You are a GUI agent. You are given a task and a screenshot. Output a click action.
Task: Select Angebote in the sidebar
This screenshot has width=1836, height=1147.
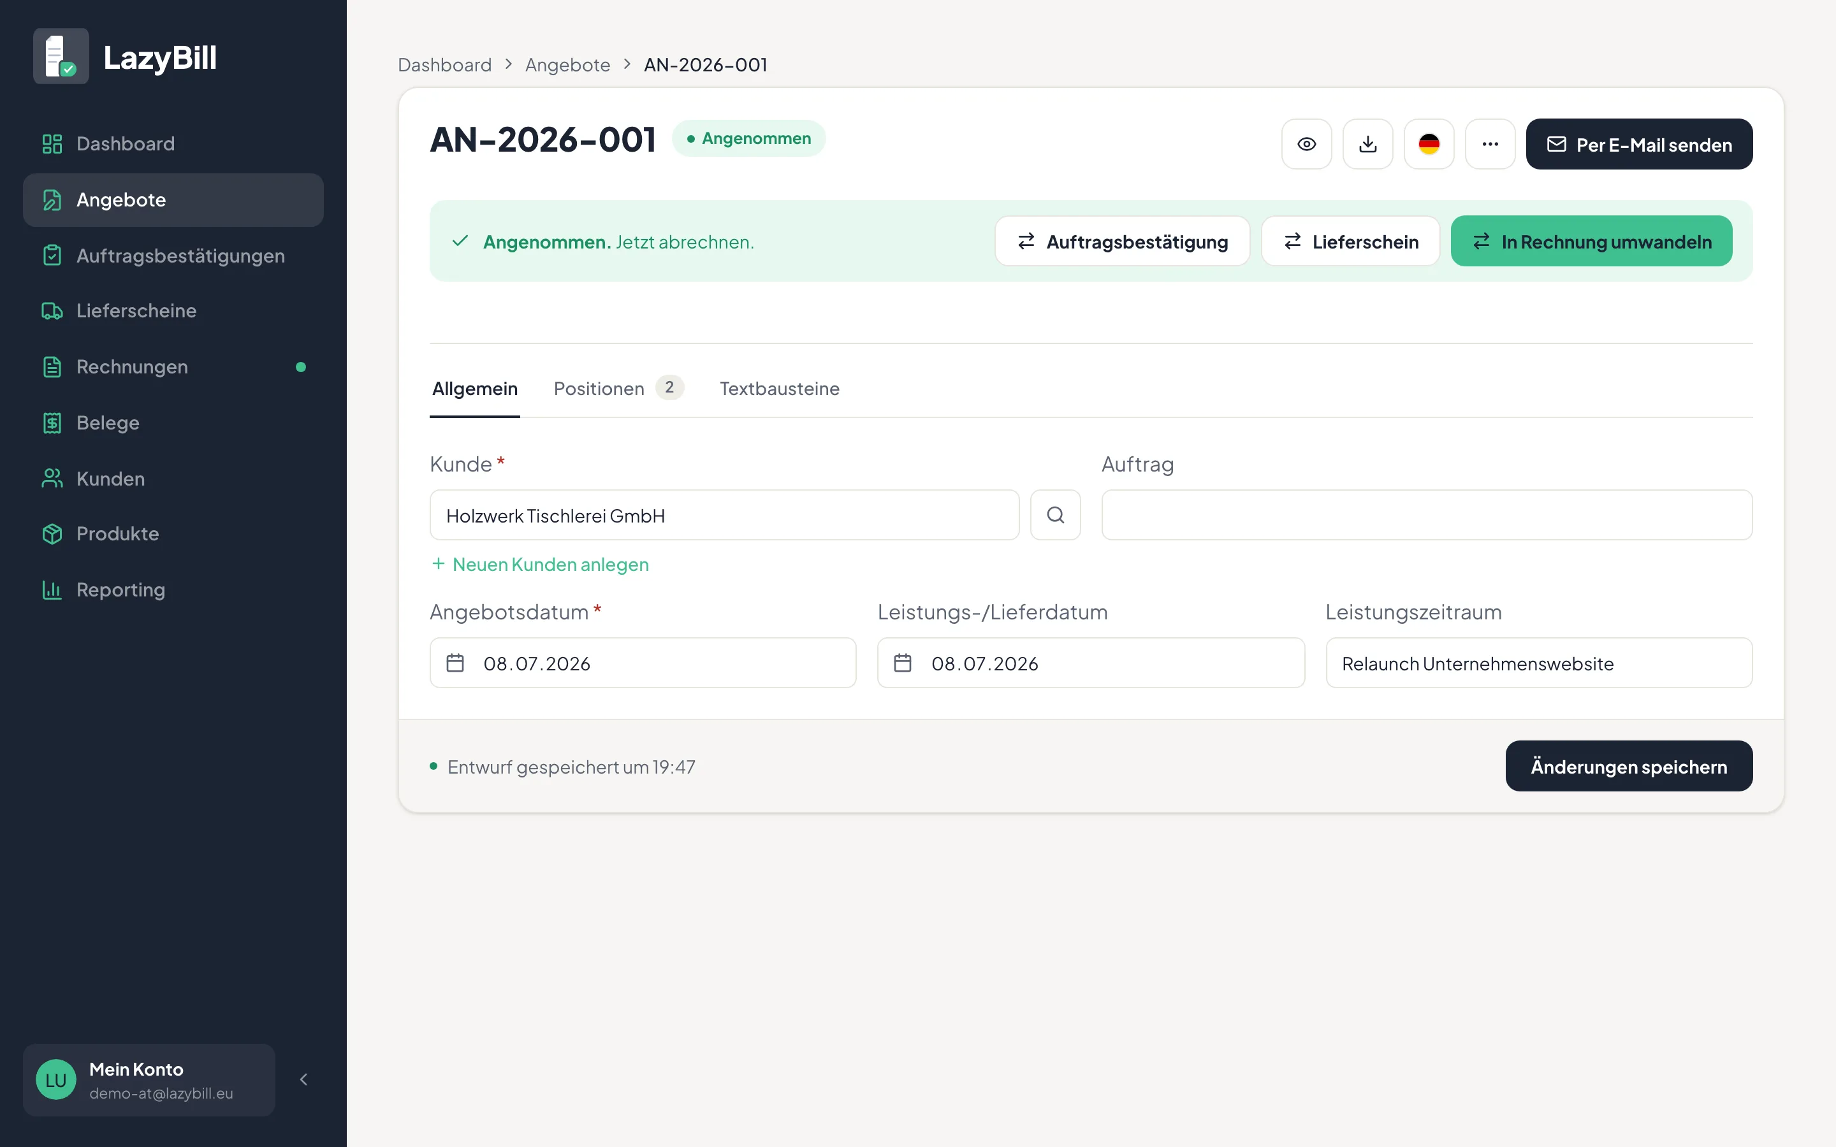click(x=173, y=200)
